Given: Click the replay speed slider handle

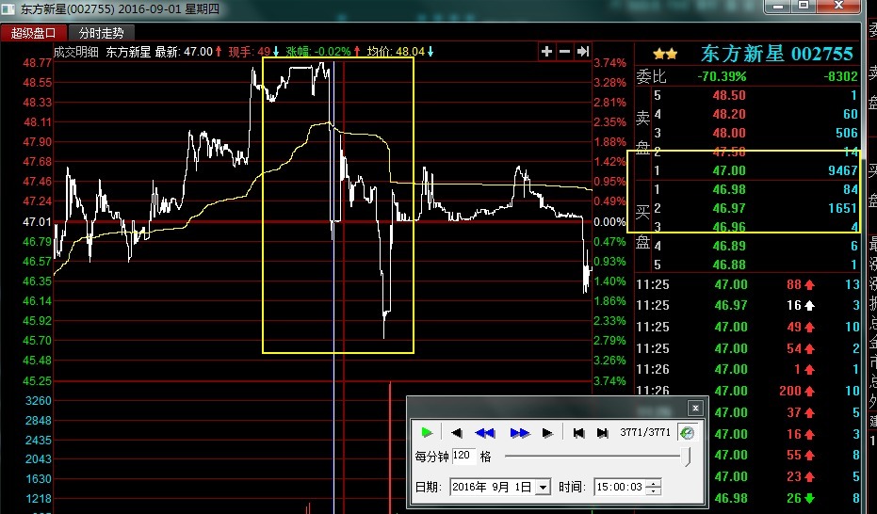Looking at the screenshot, I should [688, 457].
